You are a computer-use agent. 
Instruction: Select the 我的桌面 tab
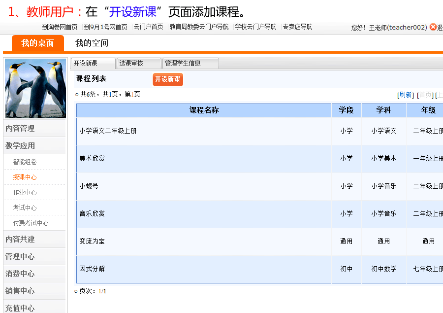37,43
